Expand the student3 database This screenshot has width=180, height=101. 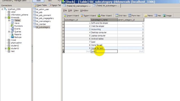pyautogui.click(x=6, y=49)
